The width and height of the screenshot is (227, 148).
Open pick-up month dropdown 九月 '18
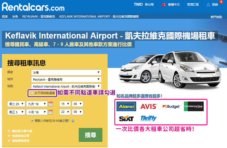[x=37, y=104]
